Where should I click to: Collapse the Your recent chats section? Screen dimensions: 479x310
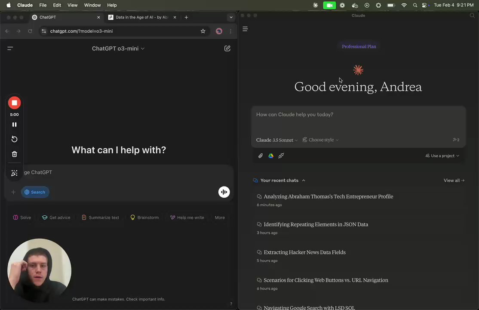[x=279, y=180]
